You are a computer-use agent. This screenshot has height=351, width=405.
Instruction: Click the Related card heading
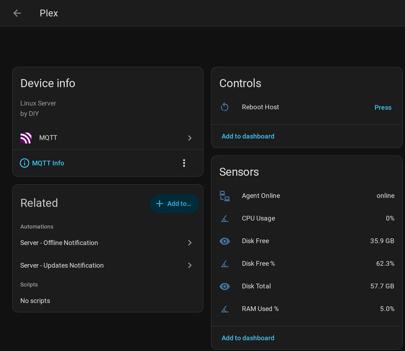pyautogui.click(x=39, y=203)
